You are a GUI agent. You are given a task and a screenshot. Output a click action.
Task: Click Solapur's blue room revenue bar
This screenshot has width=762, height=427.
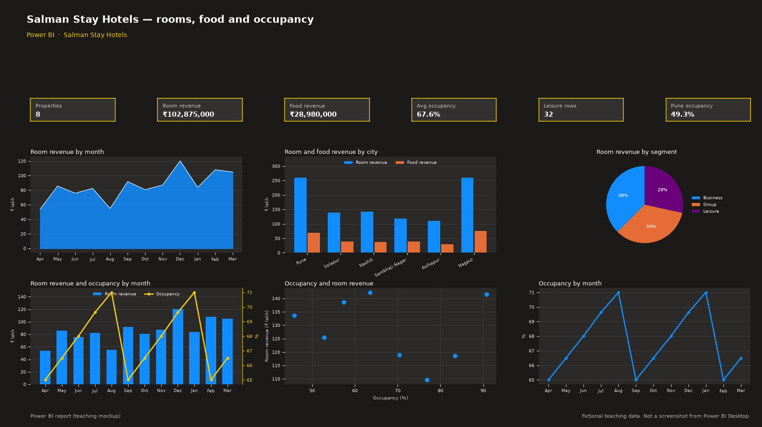coord(334,233)
